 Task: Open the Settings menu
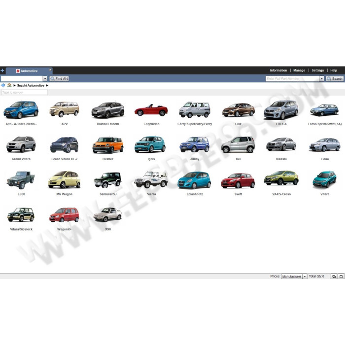click(x=317, y=70)
